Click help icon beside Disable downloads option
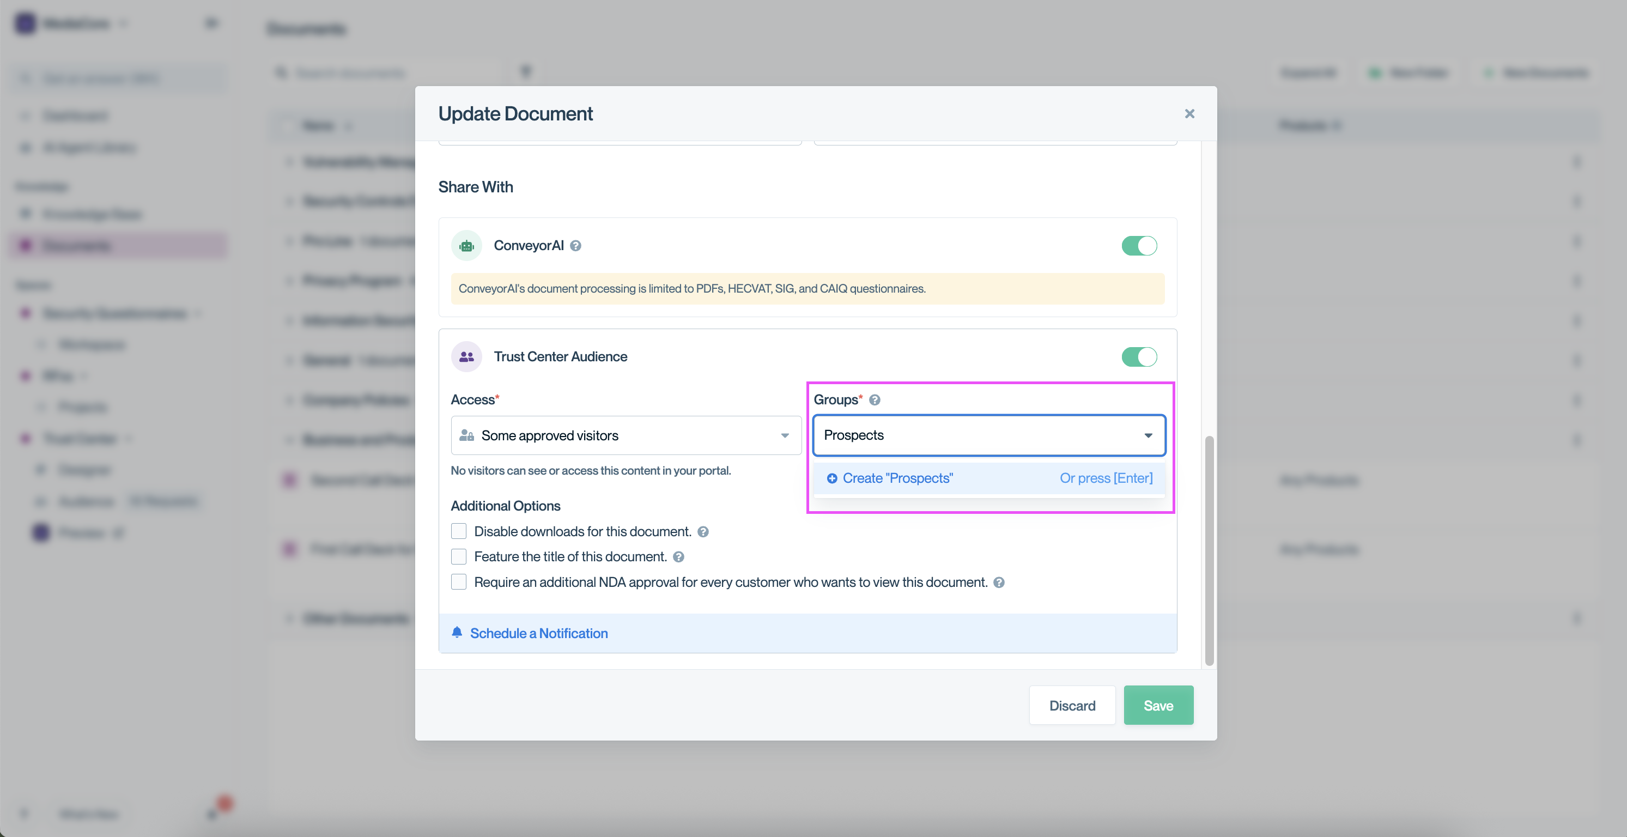The height and width of the screenshot is (837, 1627). click(703, 532)
